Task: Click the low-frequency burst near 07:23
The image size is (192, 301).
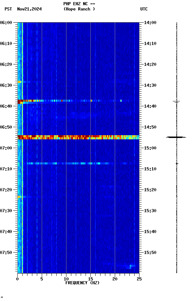Action: [x=19, y=197]
